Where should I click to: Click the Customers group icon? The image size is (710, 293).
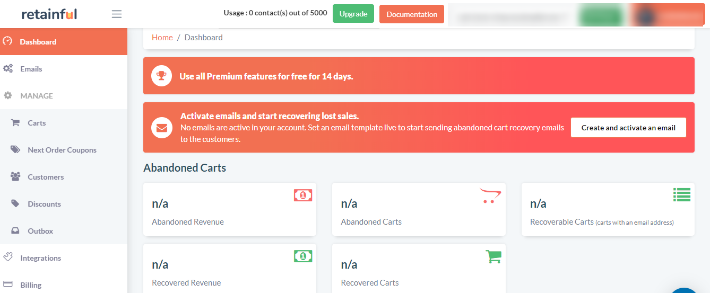15,176
